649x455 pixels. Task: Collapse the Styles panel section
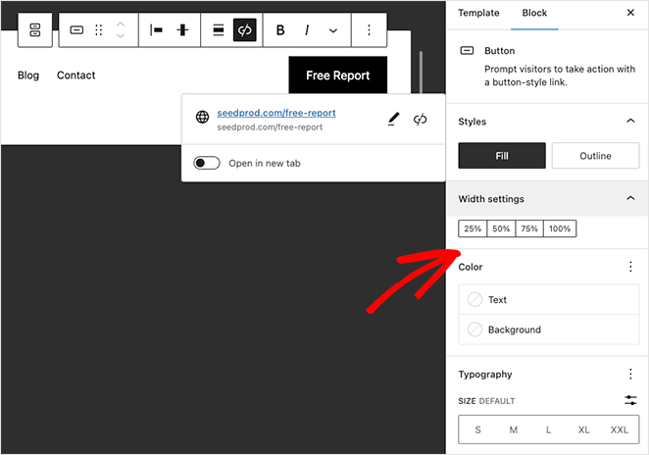[629, 121]
